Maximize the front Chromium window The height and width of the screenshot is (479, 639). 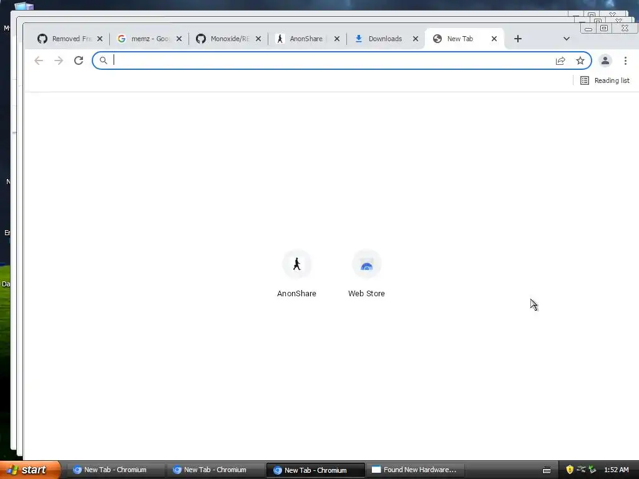click(x=604, y=28)
